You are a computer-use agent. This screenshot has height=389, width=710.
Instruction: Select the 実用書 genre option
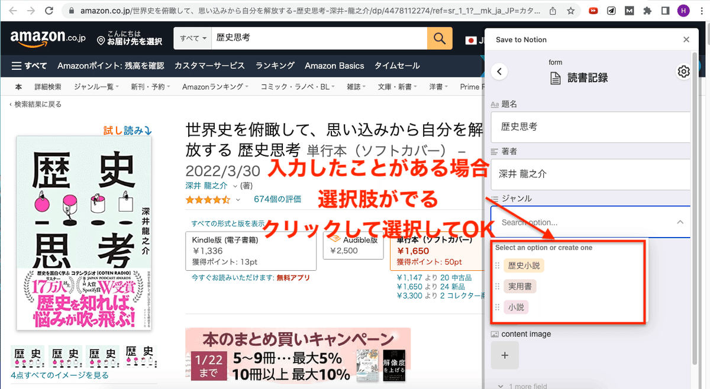(x=520, y=287)
